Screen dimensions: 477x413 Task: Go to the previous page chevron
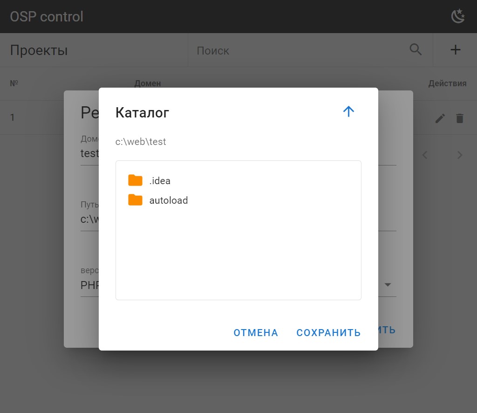point(424,155)
